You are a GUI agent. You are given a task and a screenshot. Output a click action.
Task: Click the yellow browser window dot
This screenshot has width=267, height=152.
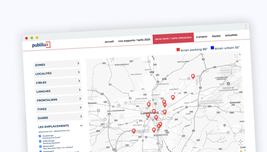(37, 38)
